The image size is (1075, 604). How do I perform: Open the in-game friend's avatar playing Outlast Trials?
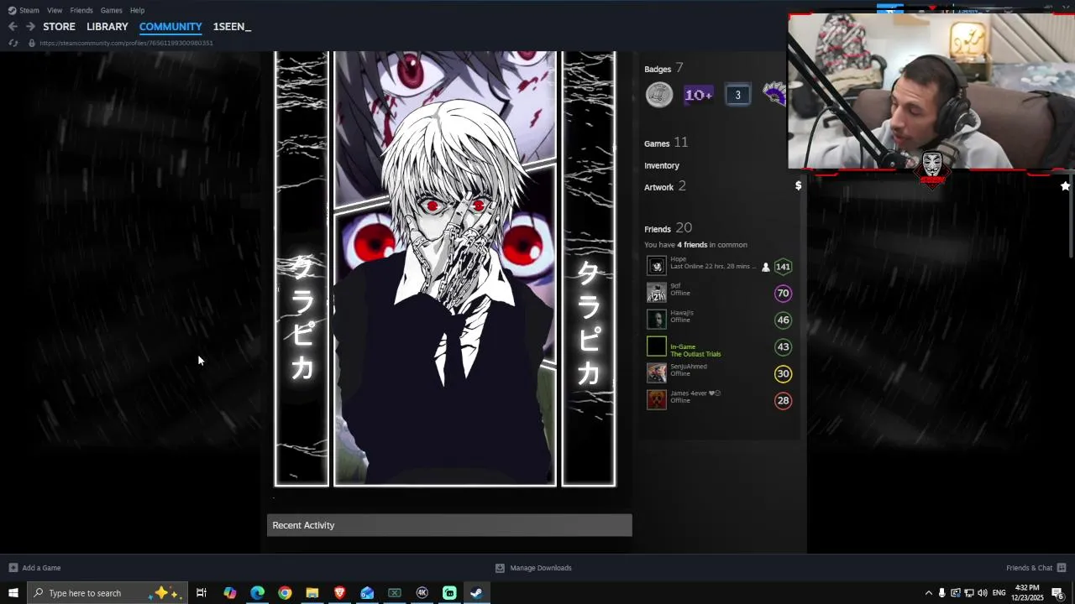click(x=657, y=346)
